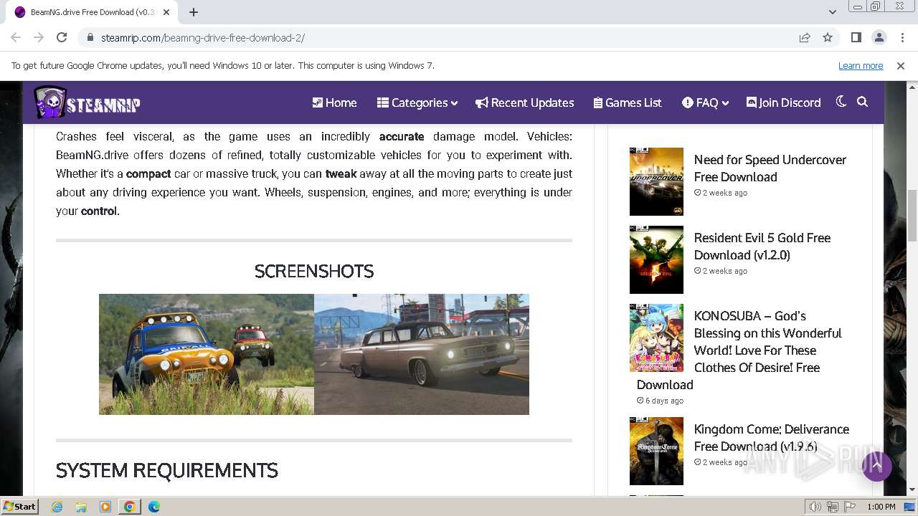918x516 pixels.
Task: Toggle dark mode moon icon
Action: [x=841, y=102]
